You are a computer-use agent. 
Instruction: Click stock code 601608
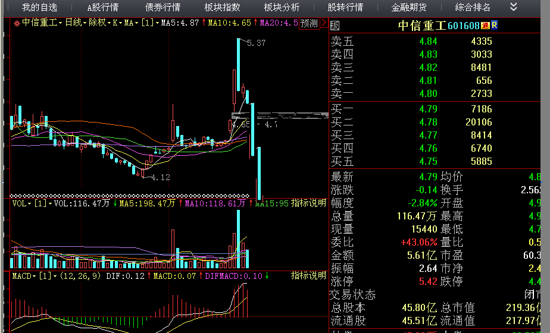point(463,26)
